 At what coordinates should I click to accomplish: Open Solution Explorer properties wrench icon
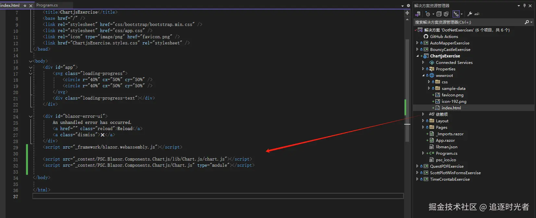[469, 14]
